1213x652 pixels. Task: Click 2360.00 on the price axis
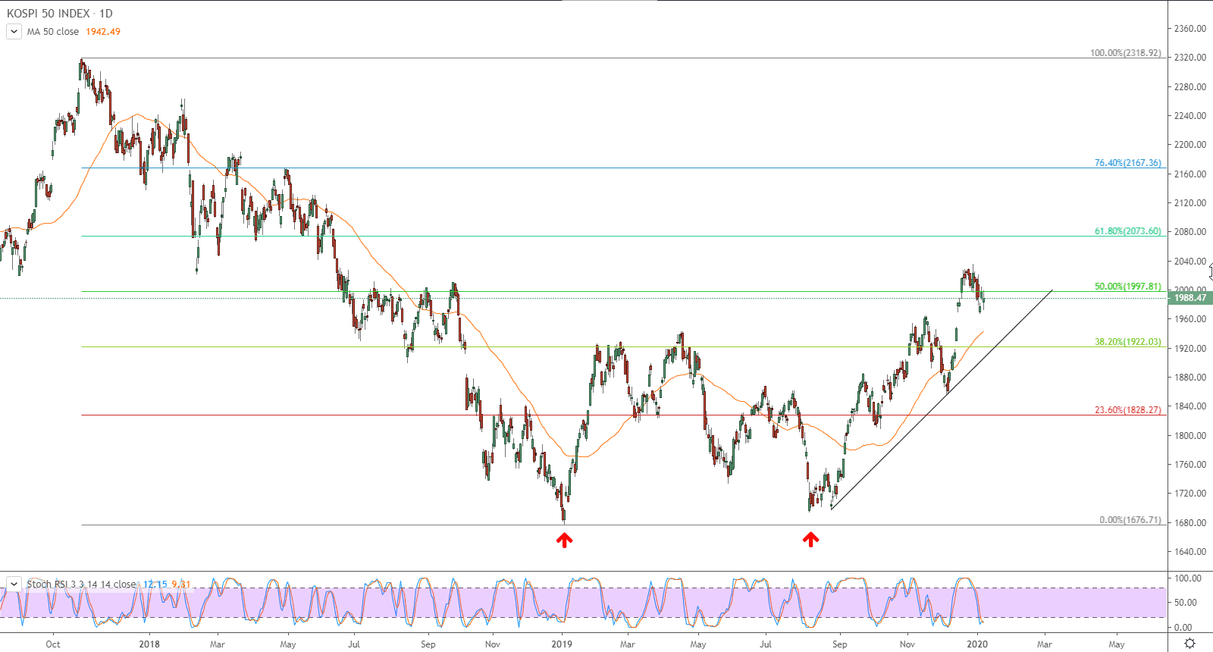click(x=1190, y=29)
